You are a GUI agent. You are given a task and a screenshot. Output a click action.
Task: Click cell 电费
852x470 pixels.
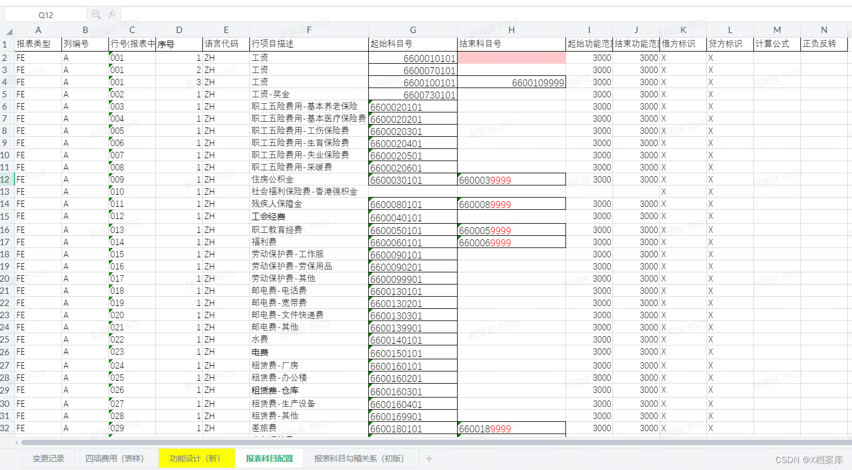click(309, 352)
